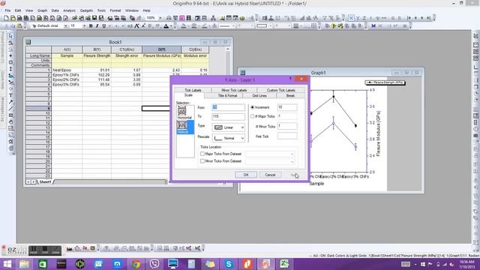Screen dimensions: 480x270
Task: Open File Explorer from the taskbar
Action: click(x=24, y=264)
